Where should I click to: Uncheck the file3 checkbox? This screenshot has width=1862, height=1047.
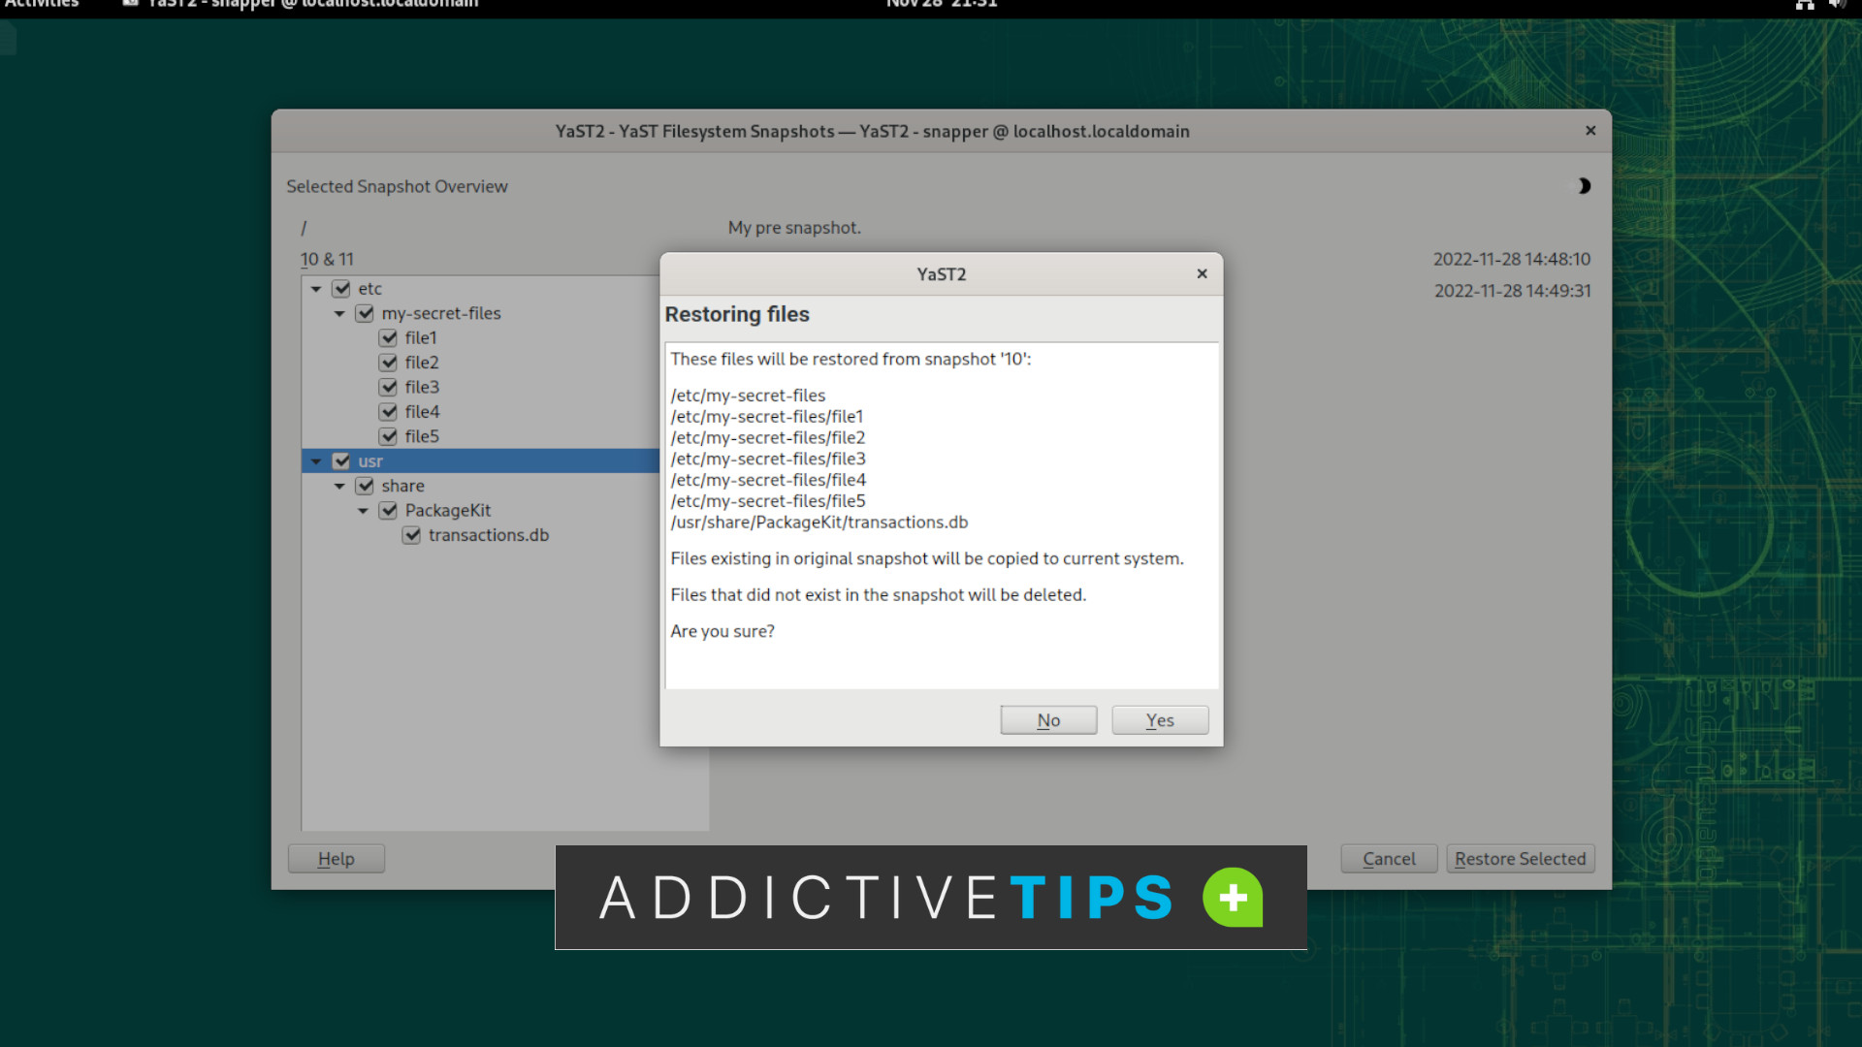coord(388,387)
